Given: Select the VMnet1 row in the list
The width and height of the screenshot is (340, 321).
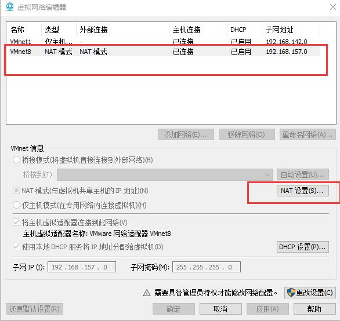Looking at the screenshot, I should (165, 41).
